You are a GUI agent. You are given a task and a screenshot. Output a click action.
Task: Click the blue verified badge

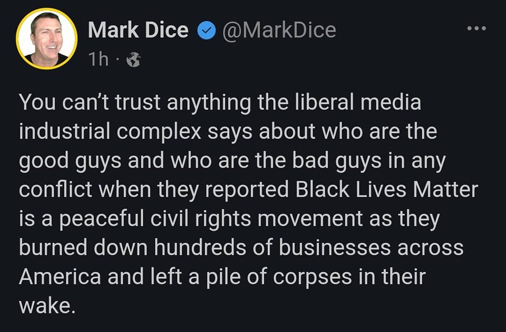pos(206,31)
